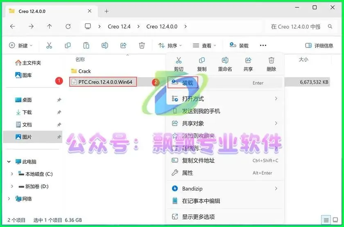Viewport: 344px width, 227px height.
Task: Click 共享 (Share) in the context menu
Action: (x=248, y=64)
